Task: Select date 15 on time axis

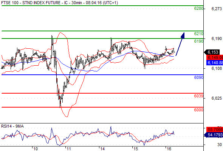Action: [136, 149]
